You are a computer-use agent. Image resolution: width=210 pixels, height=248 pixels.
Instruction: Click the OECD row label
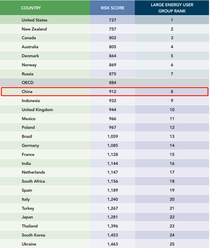pyautogui.click(x=27, y=83)
